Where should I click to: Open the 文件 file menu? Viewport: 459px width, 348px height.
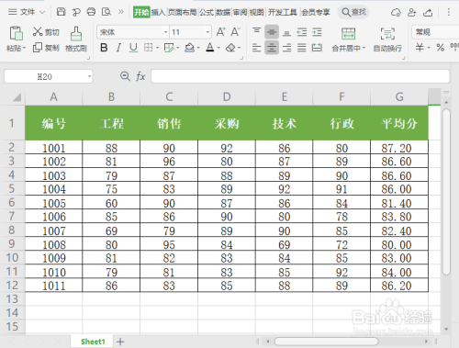click(27, 12)
